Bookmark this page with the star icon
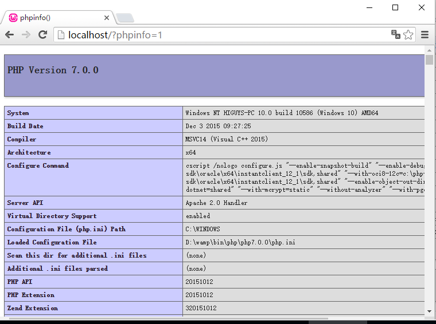436x324 pixels. (x=408, y=35)
